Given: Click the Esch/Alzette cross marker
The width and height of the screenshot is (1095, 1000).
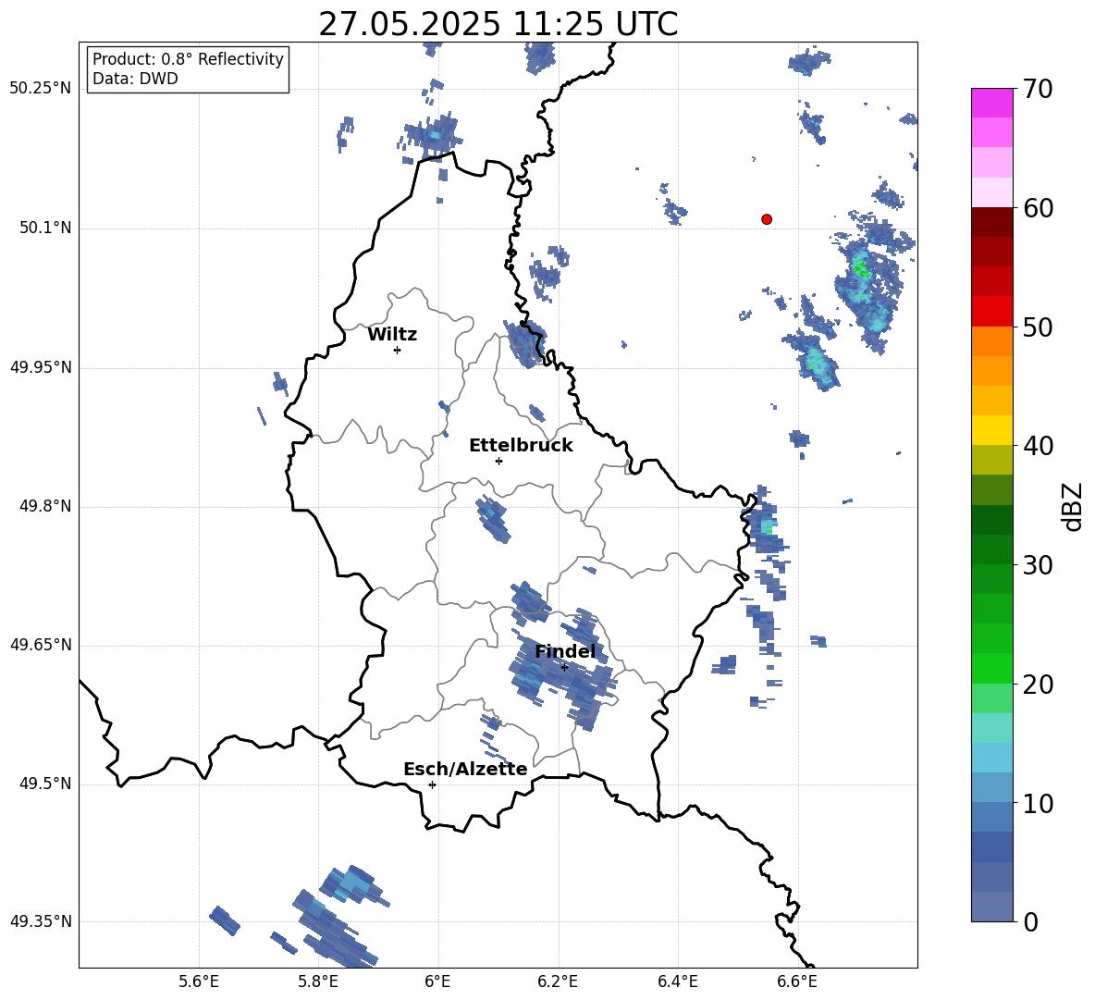Looking at the screenshot, I should 432,784.
